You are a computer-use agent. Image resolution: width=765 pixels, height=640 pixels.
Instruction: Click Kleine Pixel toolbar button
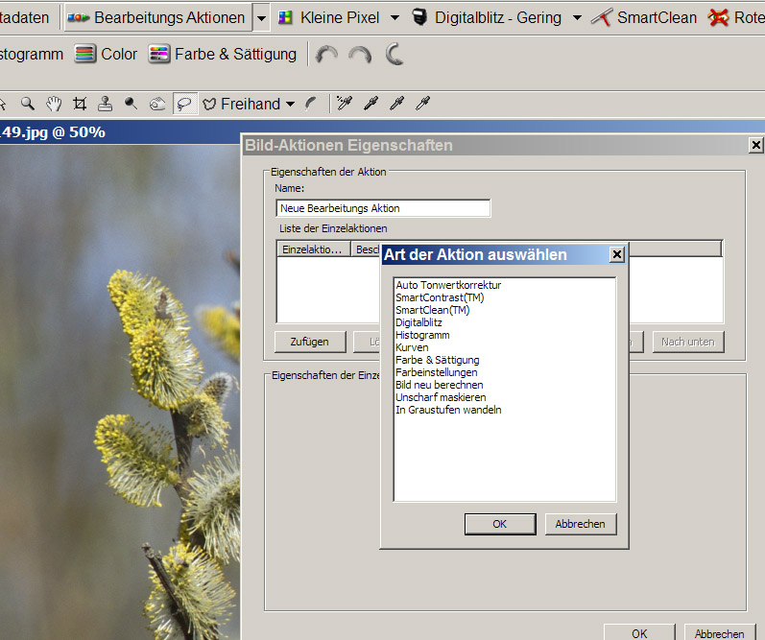click(328, 17)
